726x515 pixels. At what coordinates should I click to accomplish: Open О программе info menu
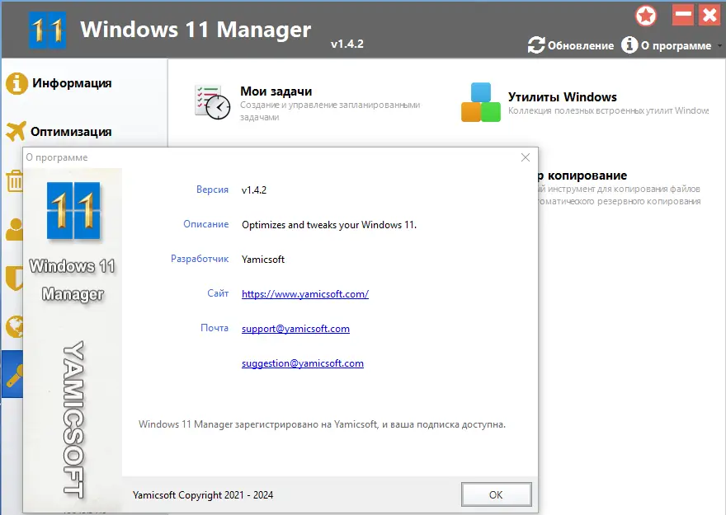click(x=667, y=45)
